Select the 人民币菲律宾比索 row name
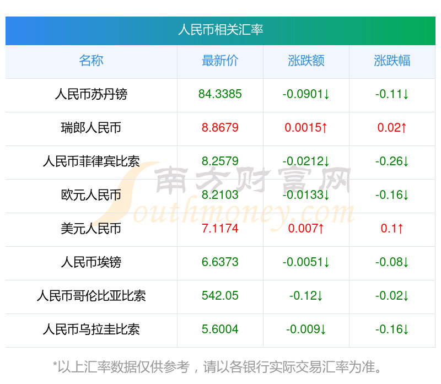The height and width of the screenshot is (384, 441). click(x=91, y=161)
